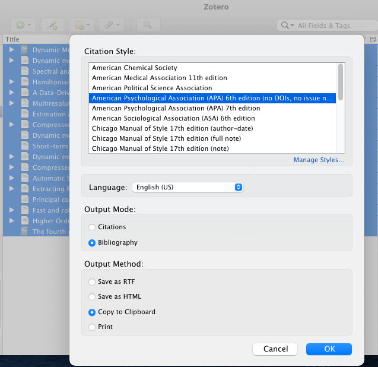This screenshot has height=367, width=378.
Task: Select Chicago 17th edition (note)
Action: (x=212, y=148)
